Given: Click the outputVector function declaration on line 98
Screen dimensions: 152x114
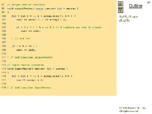Looking at the screenshot, I should tap(43, 8).
